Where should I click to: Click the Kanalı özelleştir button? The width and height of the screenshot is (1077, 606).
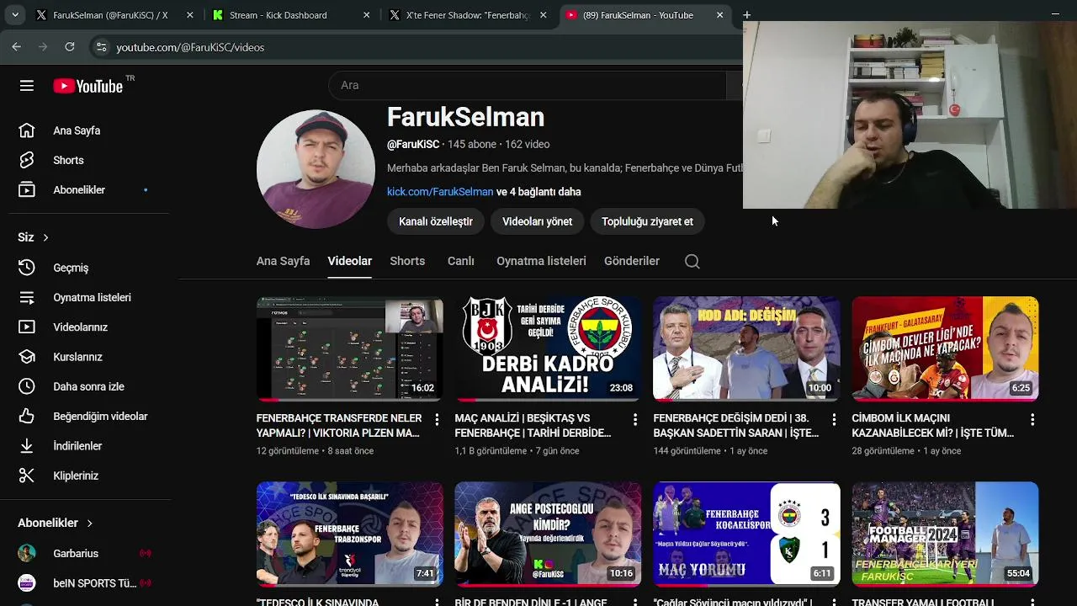pos(436,221)
